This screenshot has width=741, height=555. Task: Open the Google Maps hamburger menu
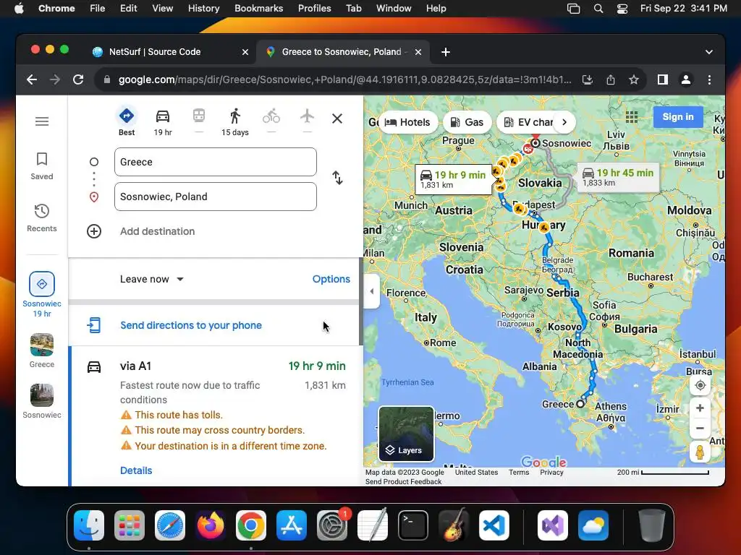pos(42,121)
